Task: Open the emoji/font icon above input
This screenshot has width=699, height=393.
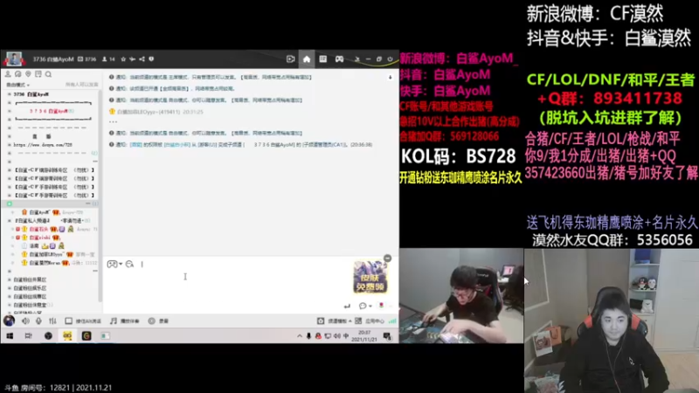Action: click(129, 265)
